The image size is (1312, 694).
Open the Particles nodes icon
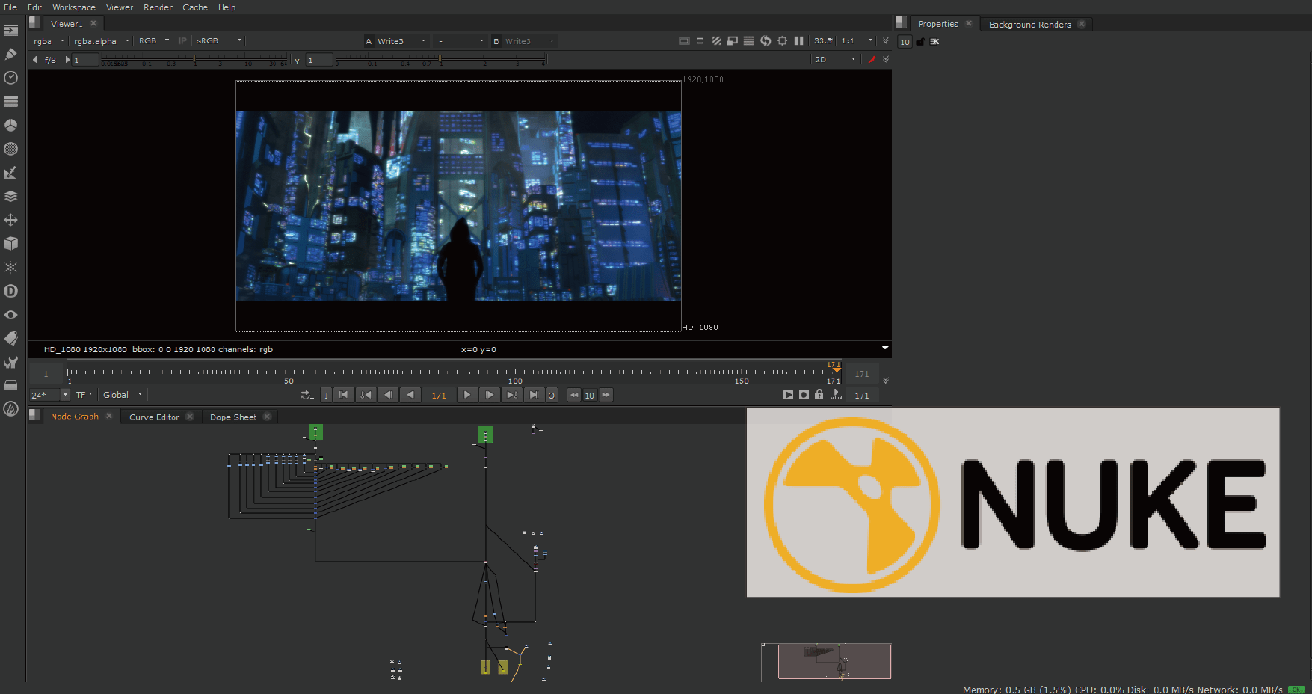tap(10, 267)
